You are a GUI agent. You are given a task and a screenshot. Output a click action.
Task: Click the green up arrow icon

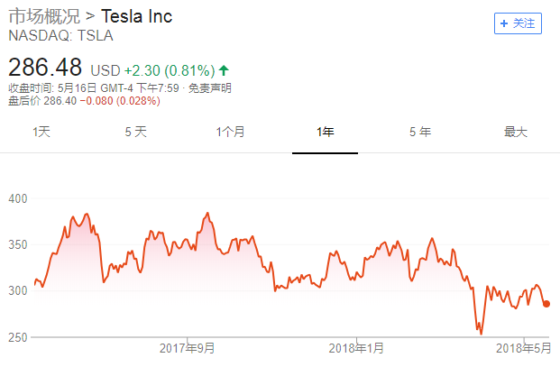224,69
